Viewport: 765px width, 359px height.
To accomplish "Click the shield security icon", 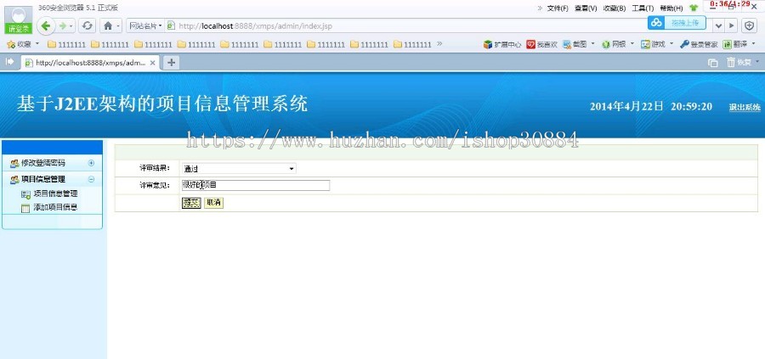I will pyautogui.click(x=750, y=25).
